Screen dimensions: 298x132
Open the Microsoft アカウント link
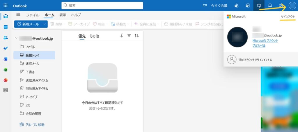coord(265,41)
